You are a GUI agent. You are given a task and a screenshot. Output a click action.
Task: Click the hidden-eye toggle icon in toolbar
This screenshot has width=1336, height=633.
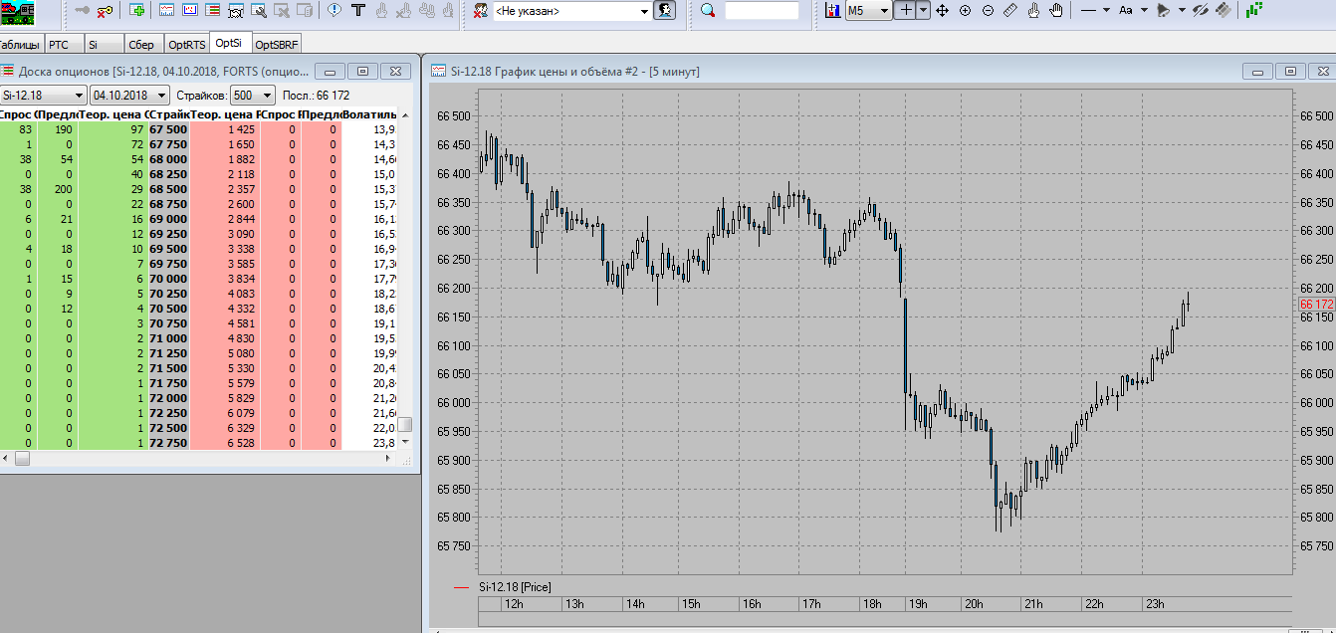(1201, 10)
